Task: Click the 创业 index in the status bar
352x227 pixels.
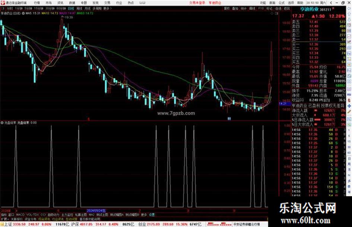Action: [x=142, y=224]
